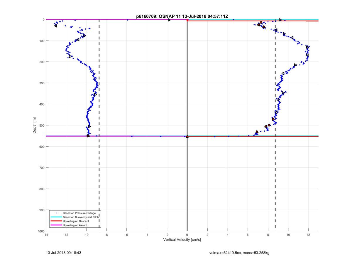Click the '6' tick on the velocity axis
Screen dimensions: 352x260
click(248, 235)
